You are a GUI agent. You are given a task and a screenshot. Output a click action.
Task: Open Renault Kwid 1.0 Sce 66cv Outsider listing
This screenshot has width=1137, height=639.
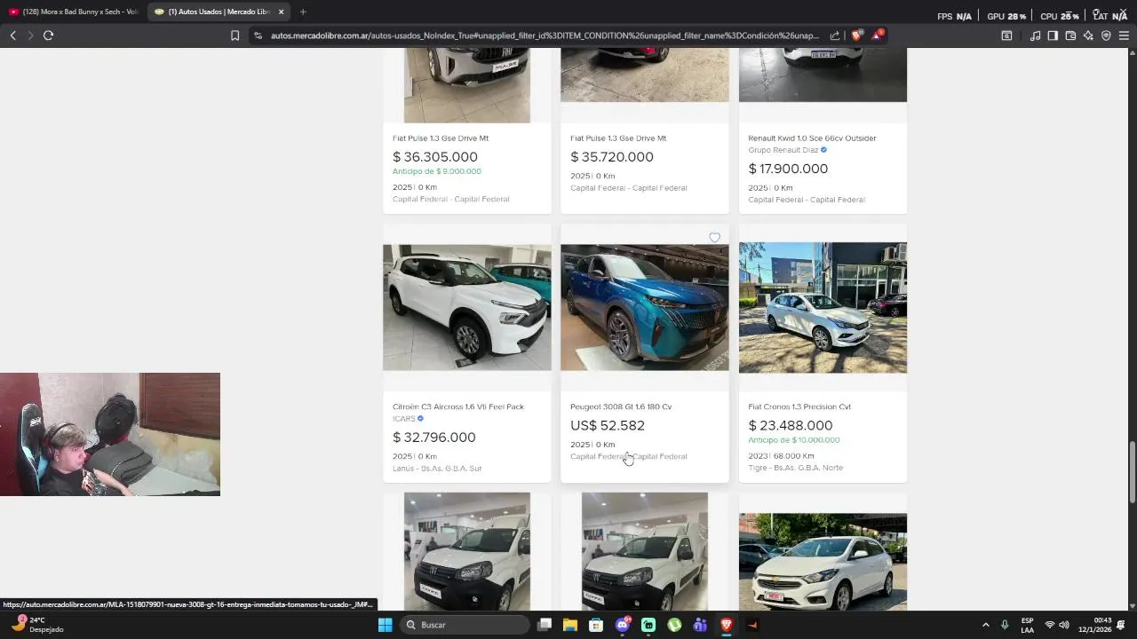point(812,138)
